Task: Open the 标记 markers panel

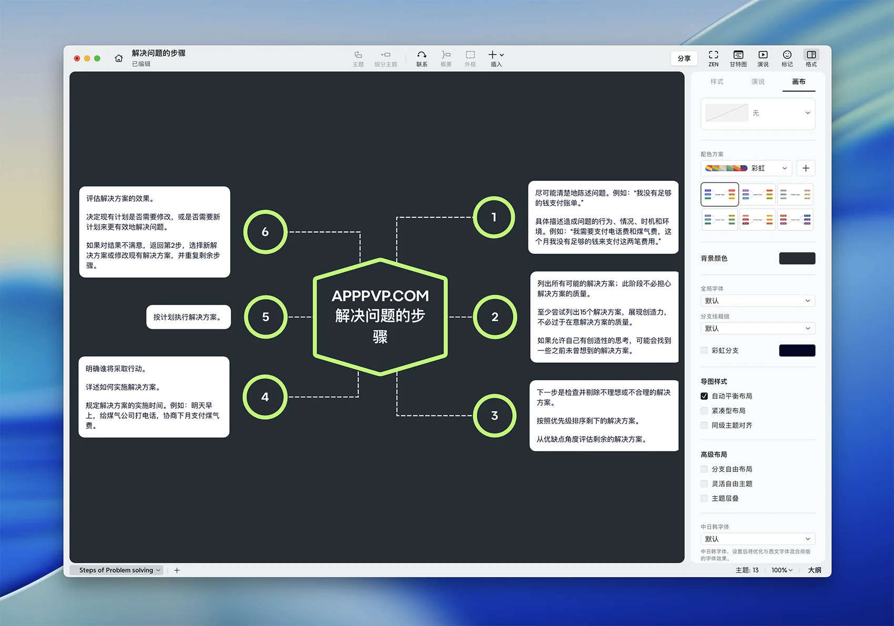Action: point(787,58)
